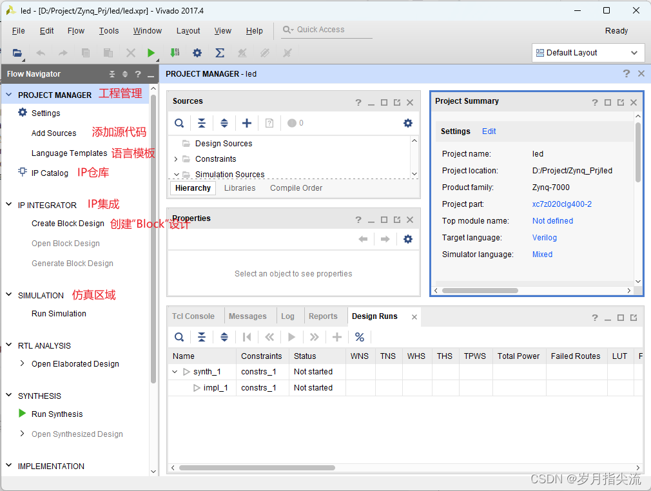
Task: Open the Tools menu
Action: click(109, 31)
